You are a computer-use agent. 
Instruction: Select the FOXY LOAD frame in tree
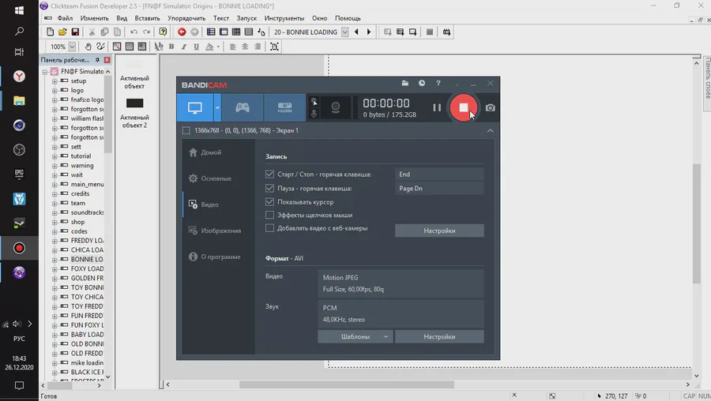point(87,268)
